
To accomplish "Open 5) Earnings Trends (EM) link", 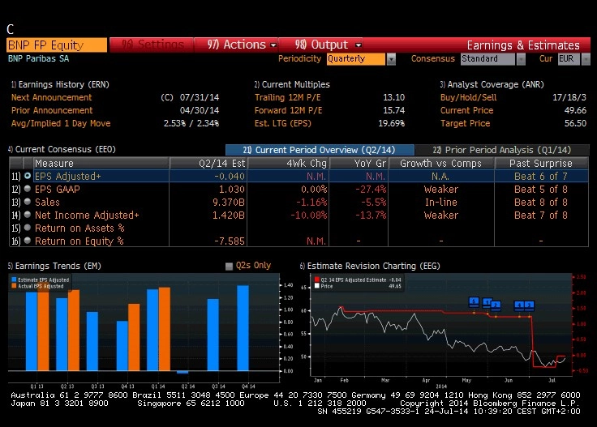I will [54, 266].
